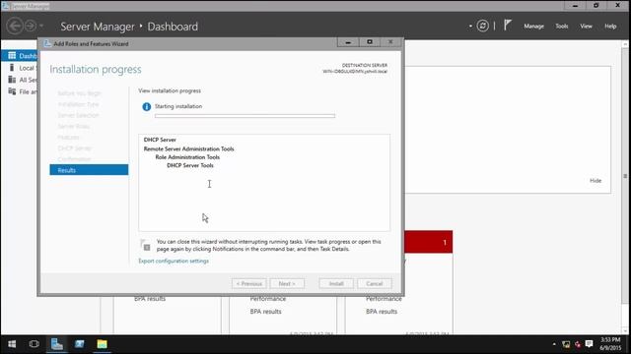Click Remote Server Administration Tools in the results
The height and width of the screenshot is (354, 631).
(x=188, y=148)
